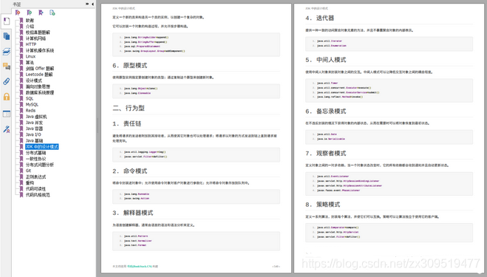Click the 4. 迭代器 heading on right page
Image resolution: width=487 pixels, height=277 pixels.
coord(319,18)
